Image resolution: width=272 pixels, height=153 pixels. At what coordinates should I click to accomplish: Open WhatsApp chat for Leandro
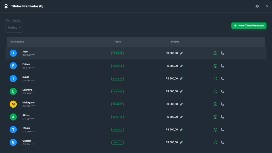click(x=215, y=91)
